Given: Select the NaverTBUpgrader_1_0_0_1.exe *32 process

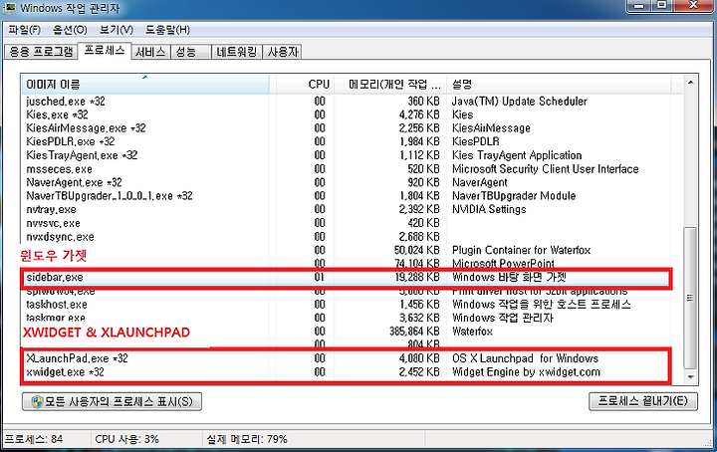Looking at the screenshot, I should [110, 196].
